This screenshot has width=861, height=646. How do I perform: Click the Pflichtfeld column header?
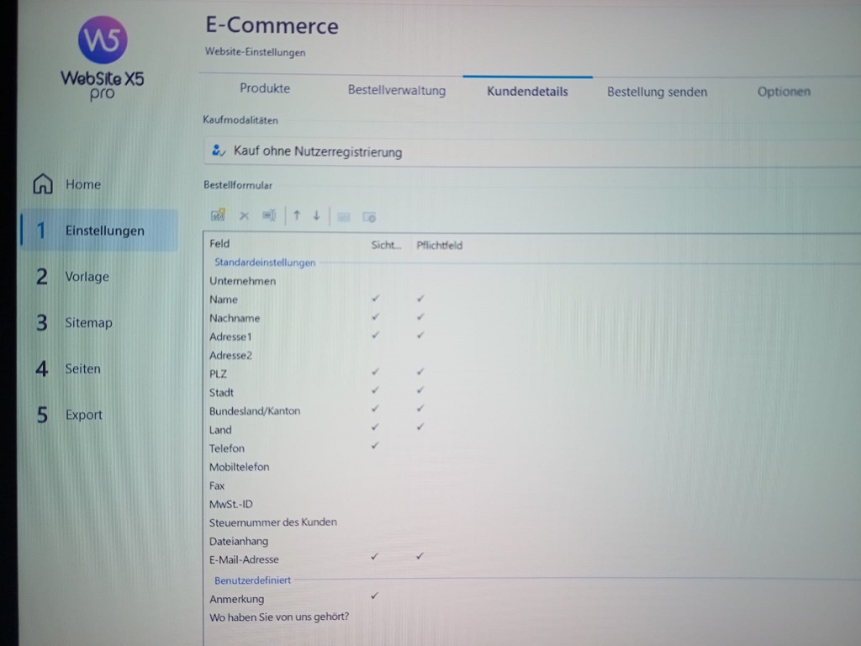(x=439, y=246)
